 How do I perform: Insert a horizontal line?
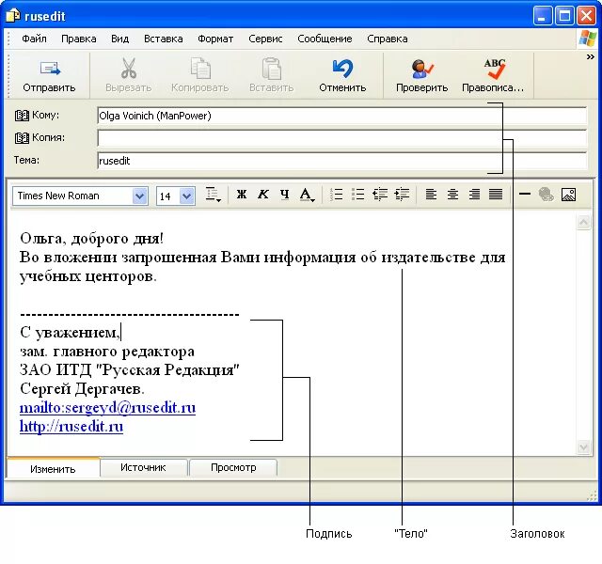click(x=525, y=195)
